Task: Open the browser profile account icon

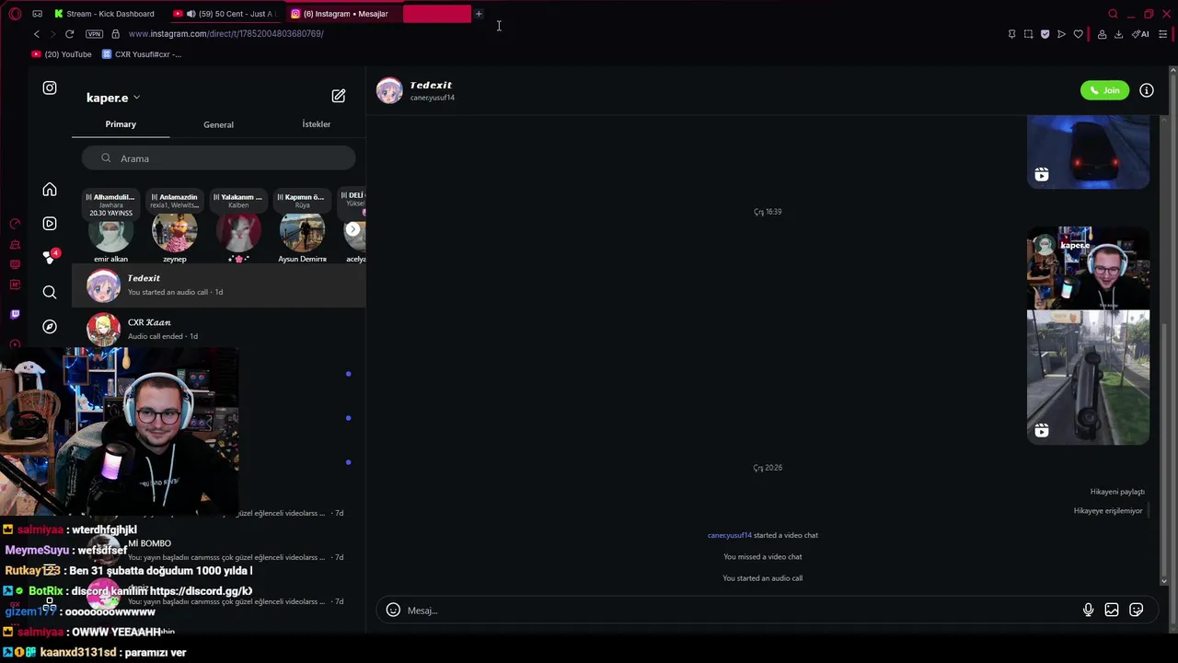Action: 1102,34
